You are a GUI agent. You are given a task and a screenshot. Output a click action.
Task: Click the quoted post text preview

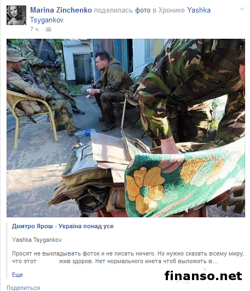(128, 257)
